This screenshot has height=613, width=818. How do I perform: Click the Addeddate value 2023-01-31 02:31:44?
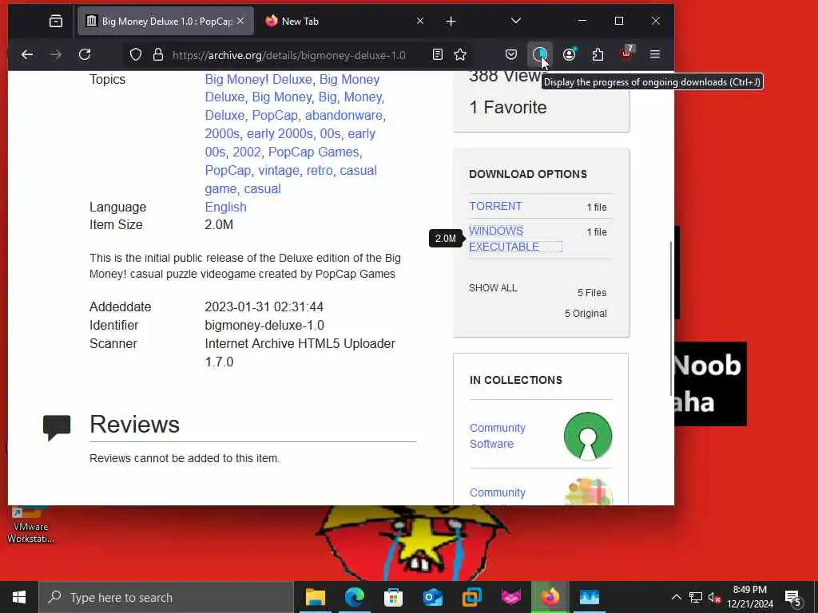point(264,306)
